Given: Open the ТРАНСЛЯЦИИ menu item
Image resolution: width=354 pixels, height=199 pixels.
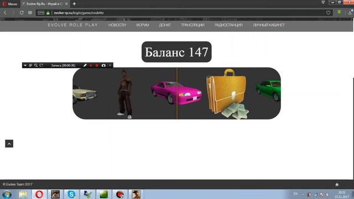Looking at the screenshot, I should pyautogui.click(x=192, y=25).
